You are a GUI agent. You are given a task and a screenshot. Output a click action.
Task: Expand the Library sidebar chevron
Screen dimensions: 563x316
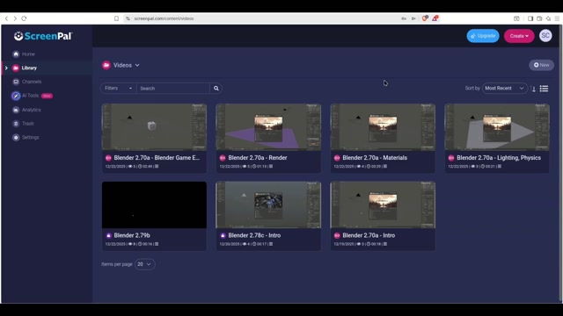[x=6, y=68]
